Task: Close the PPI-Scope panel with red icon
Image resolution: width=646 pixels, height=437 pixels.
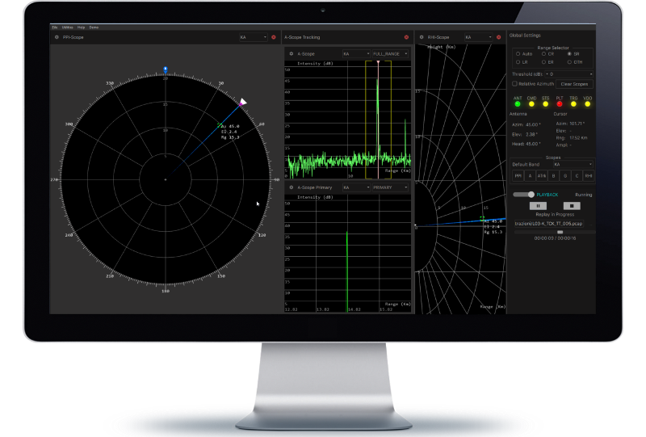Action: 274,37
